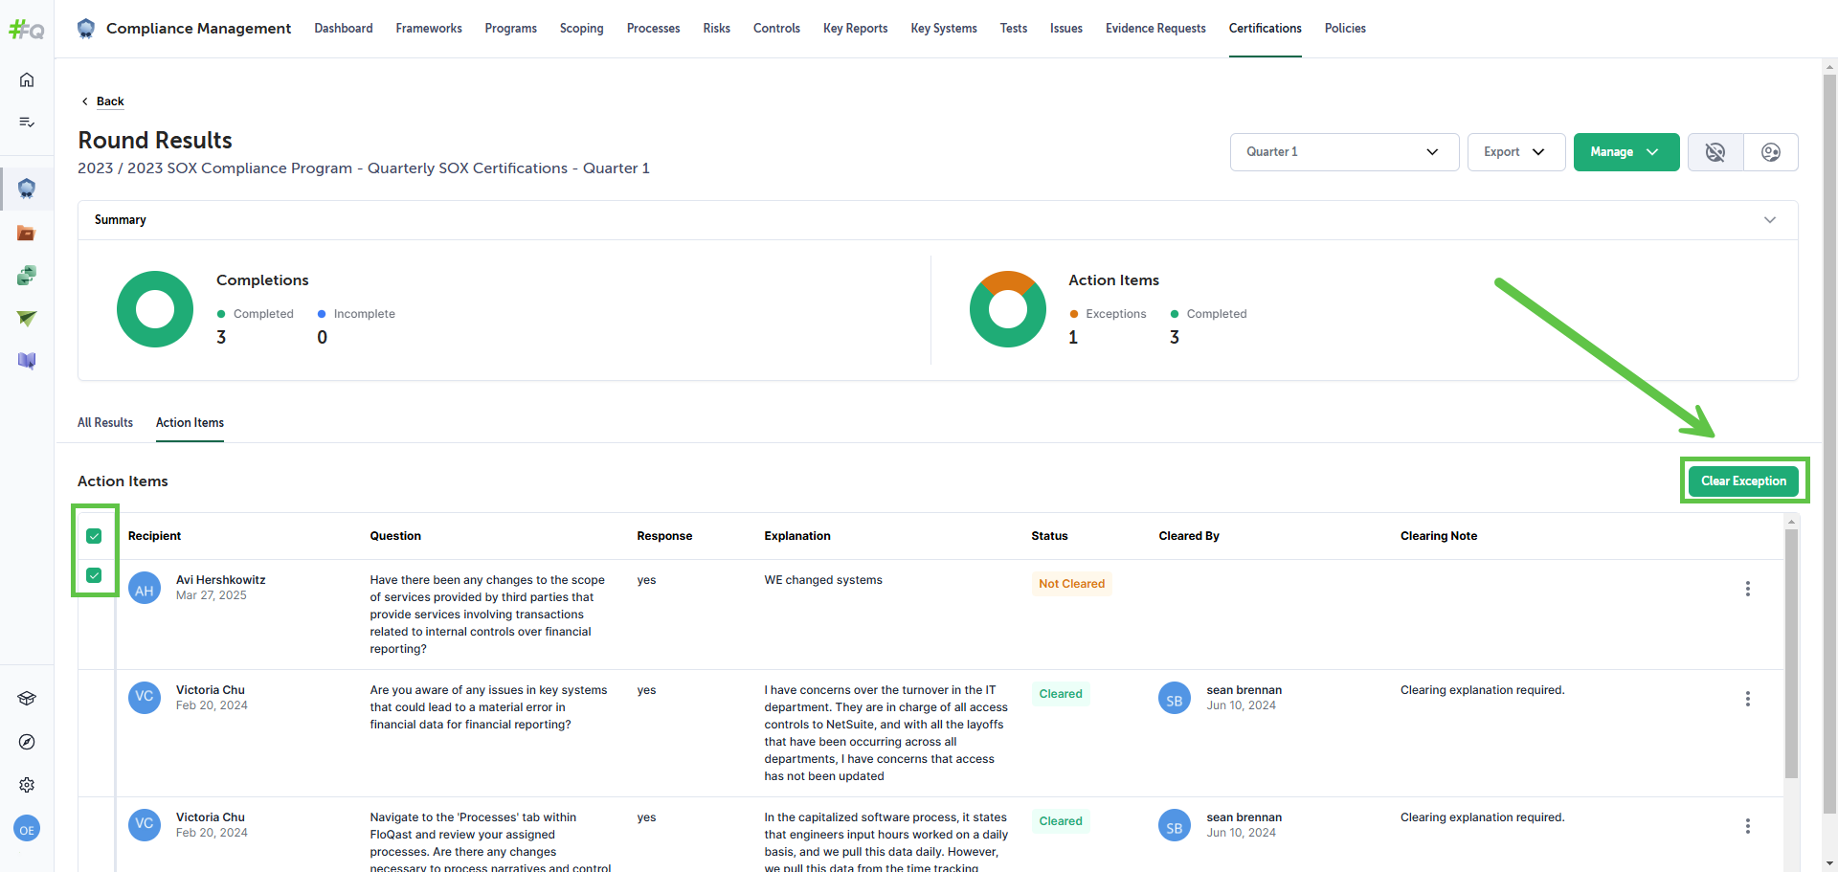Uncheck the Avi Hershkowitz row checkbox
1838x872 pixels.
[94, 575]
